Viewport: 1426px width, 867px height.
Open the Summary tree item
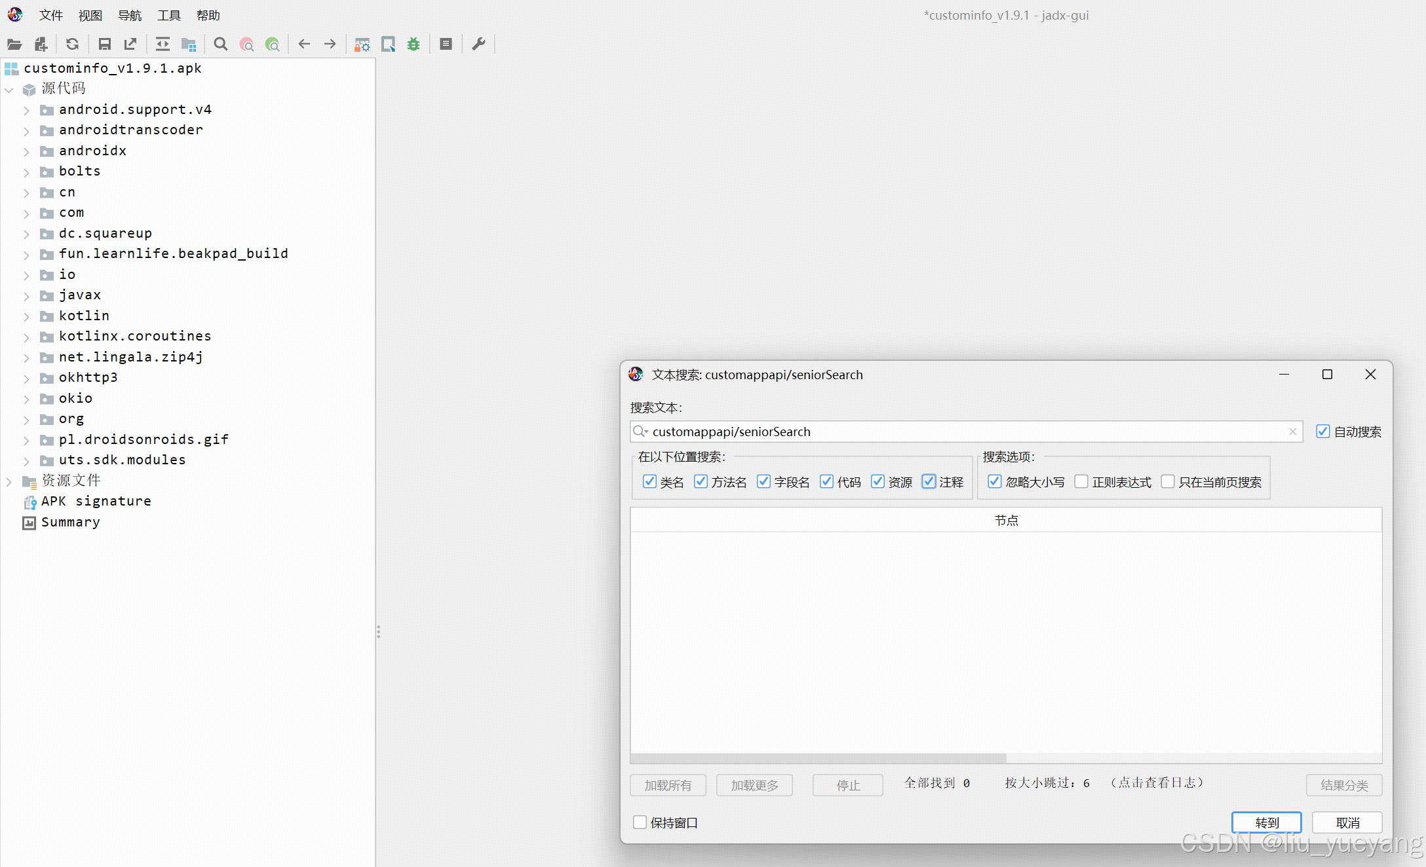62,523
